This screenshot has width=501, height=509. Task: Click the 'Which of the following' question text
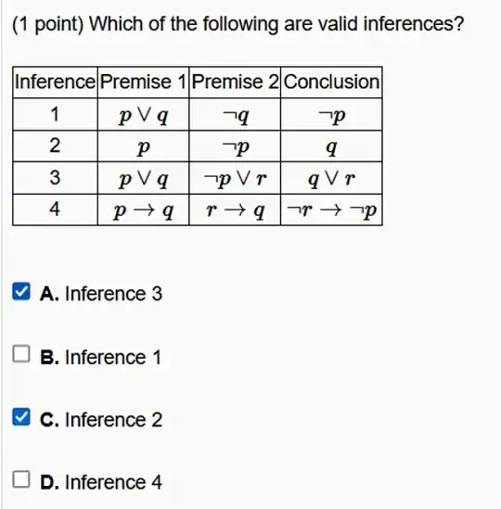click(x=185, y=24)
